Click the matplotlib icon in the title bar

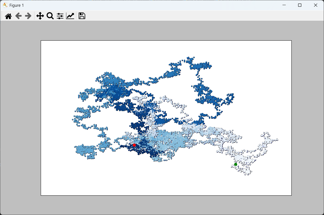[x=5, y=5]
